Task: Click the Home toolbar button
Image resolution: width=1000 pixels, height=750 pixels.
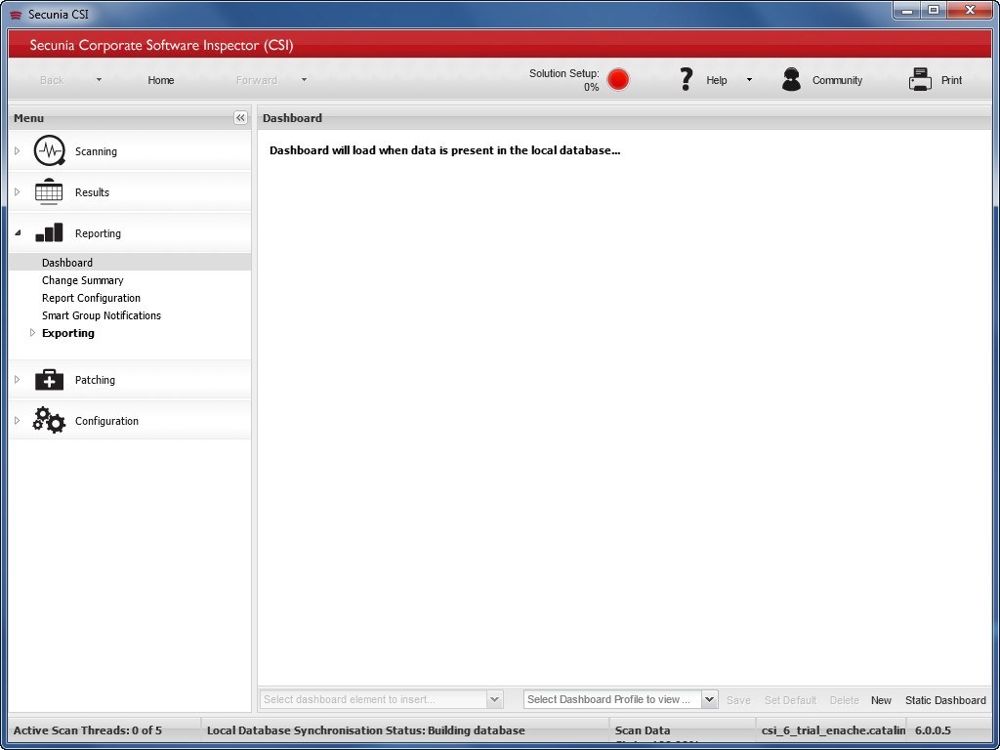Action: tap(161, 80)
